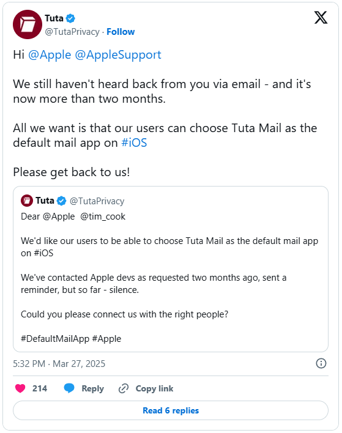Viewport: 342px width, 433px height.
Task: Open the quoted tweet text body
Action: point(169,278)
